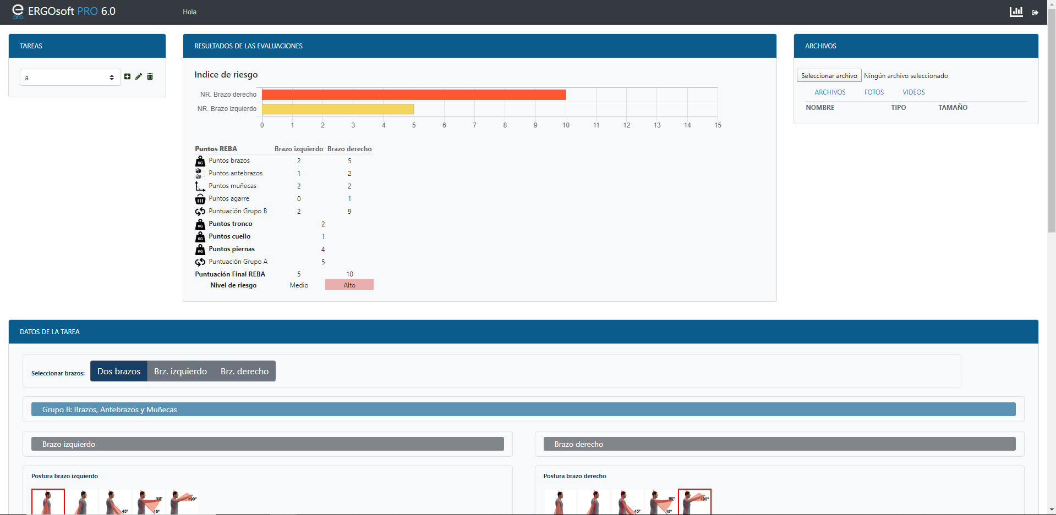
Task: Open the FOTOS tab
Action: [874, 92]
